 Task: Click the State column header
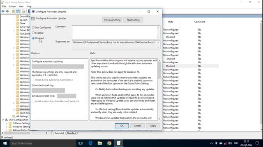coord(171,22)
